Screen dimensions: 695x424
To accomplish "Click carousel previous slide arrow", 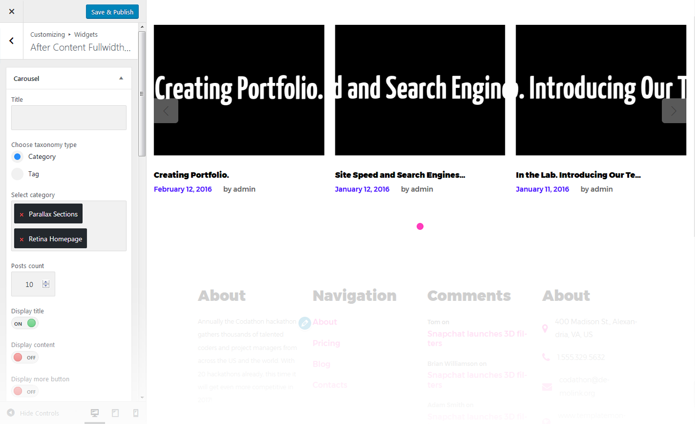I will [166, 111].
